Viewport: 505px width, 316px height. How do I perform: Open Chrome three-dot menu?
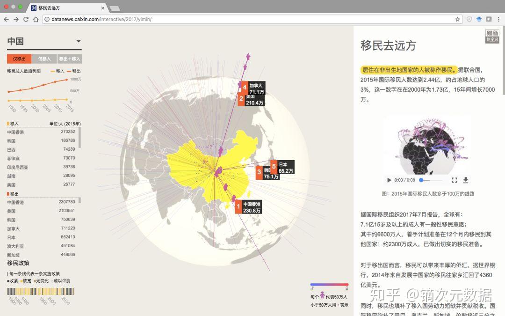click(498, 19)
